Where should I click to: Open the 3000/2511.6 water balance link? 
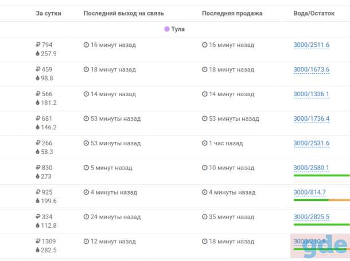[312, 45]
